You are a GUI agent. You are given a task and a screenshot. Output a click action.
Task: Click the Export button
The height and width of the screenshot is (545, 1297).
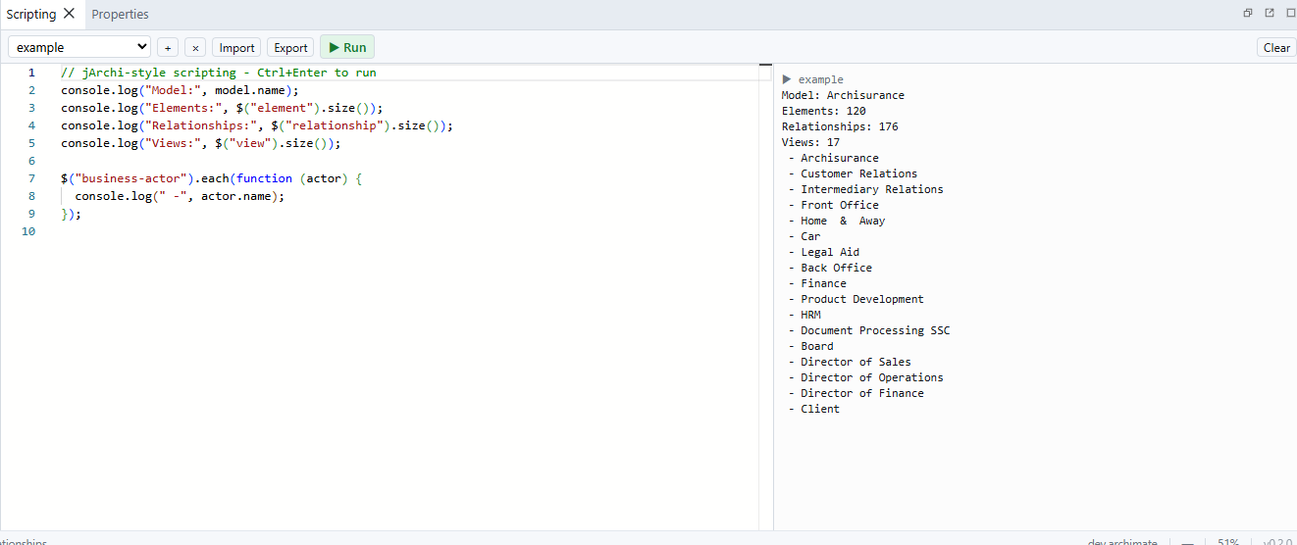[290, 47]
